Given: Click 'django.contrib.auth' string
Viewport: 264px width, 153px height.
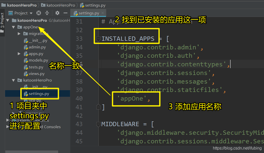Looking at the screenshot, I should click(157, 56).
